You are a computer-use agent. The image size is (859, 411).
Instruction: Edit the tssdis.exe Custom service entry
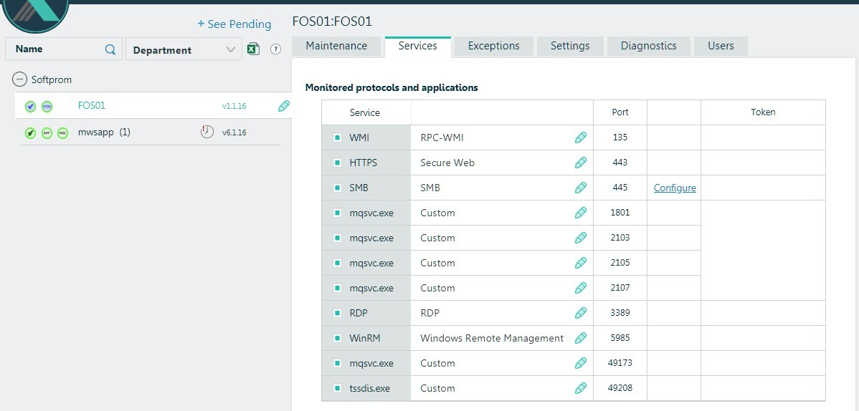tap(581, 388)
